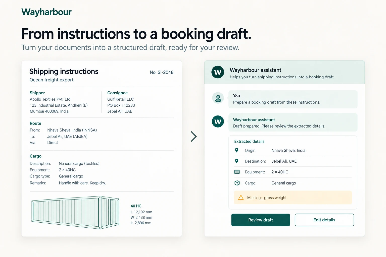
Task: Click '2 × 40HC' in Extracted details
Action: [280, 172]
